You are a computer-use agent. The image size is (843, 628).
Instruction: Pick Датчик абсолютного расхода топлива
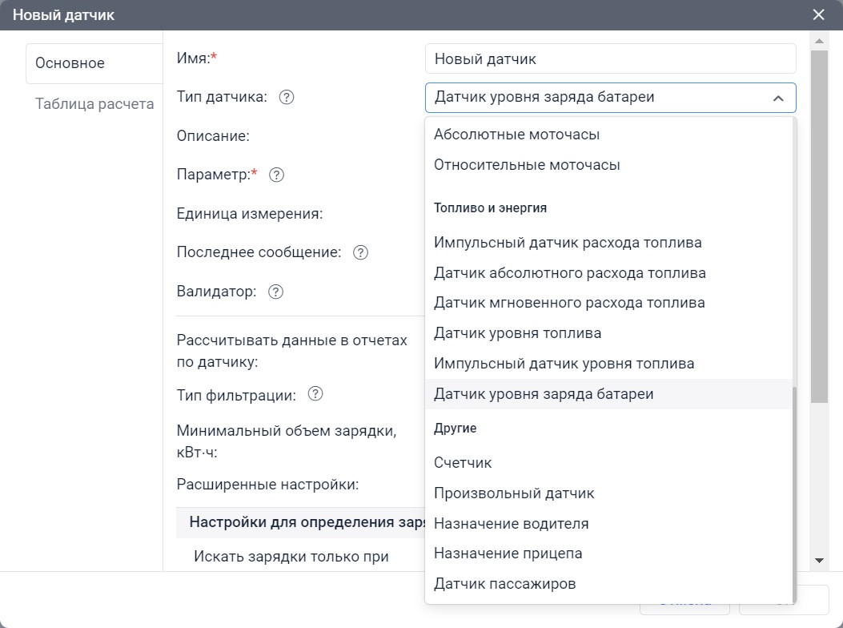pyautogui.click(x=569, y=273)
